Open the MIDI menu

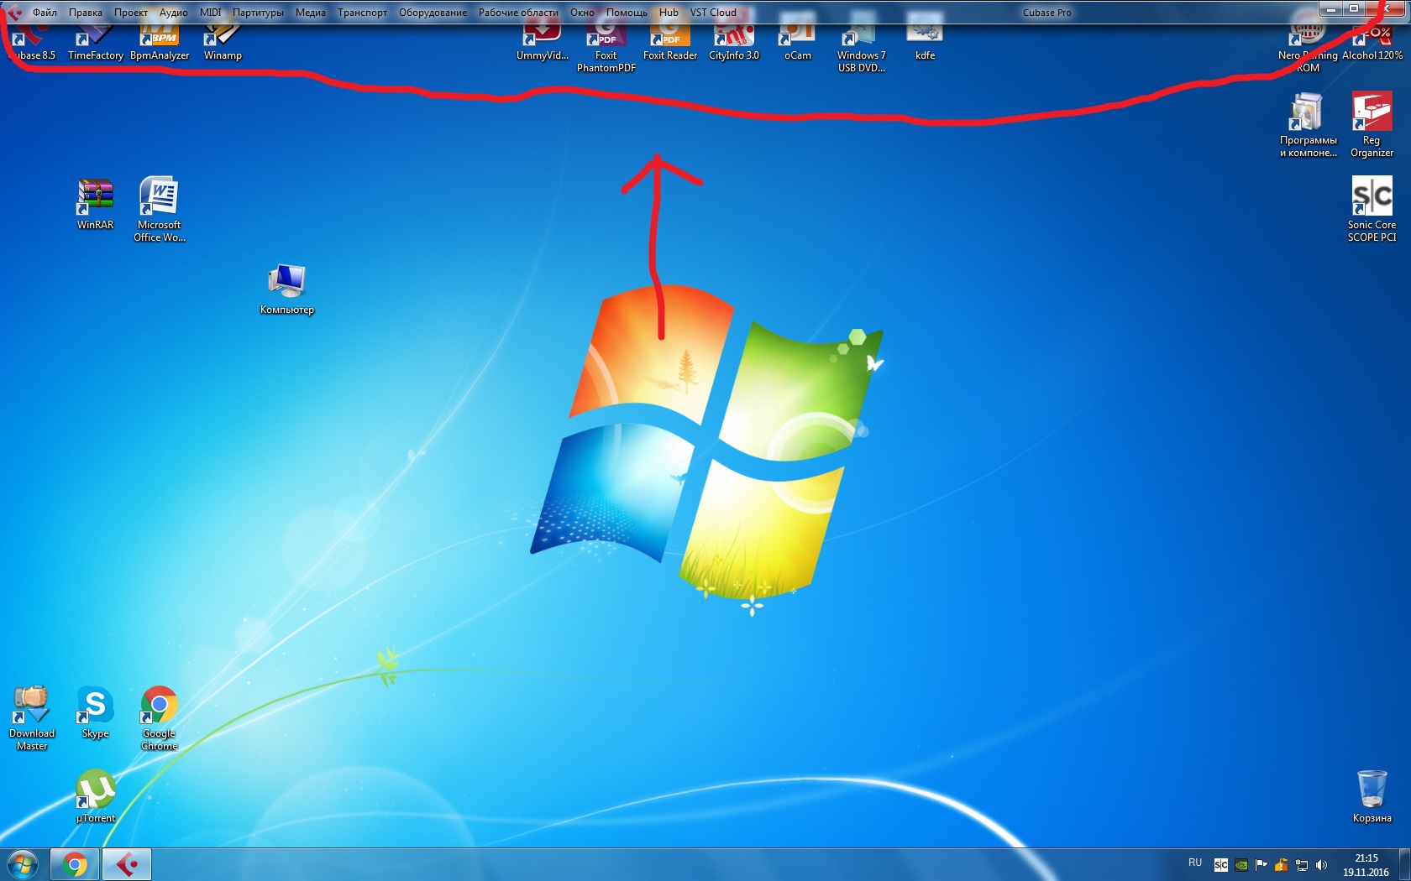click(x=210, y=13)
